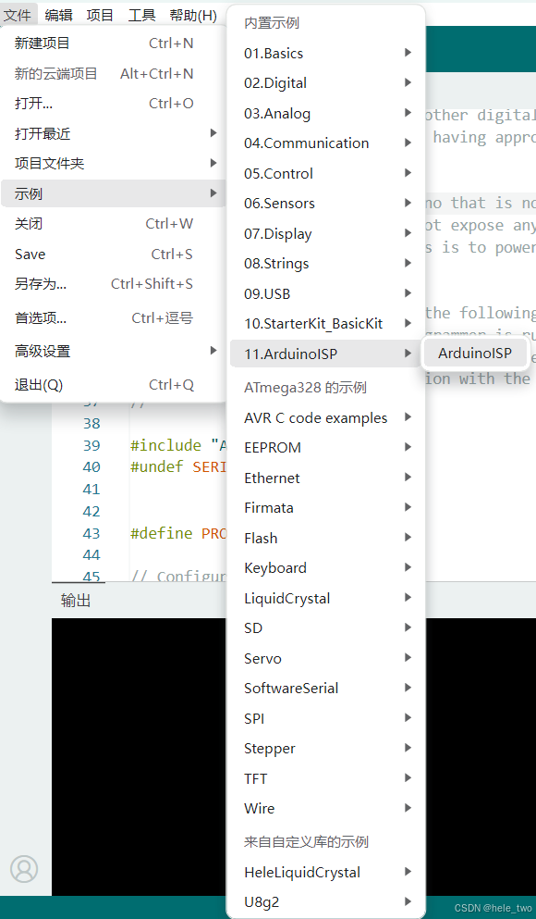Viewport: 536px width, 919px height.
Task: Click line number 43 in gutter
Action: pos(91,533)
